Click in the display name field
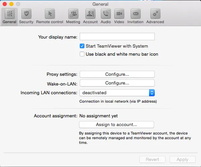 [x=117, y=37]
